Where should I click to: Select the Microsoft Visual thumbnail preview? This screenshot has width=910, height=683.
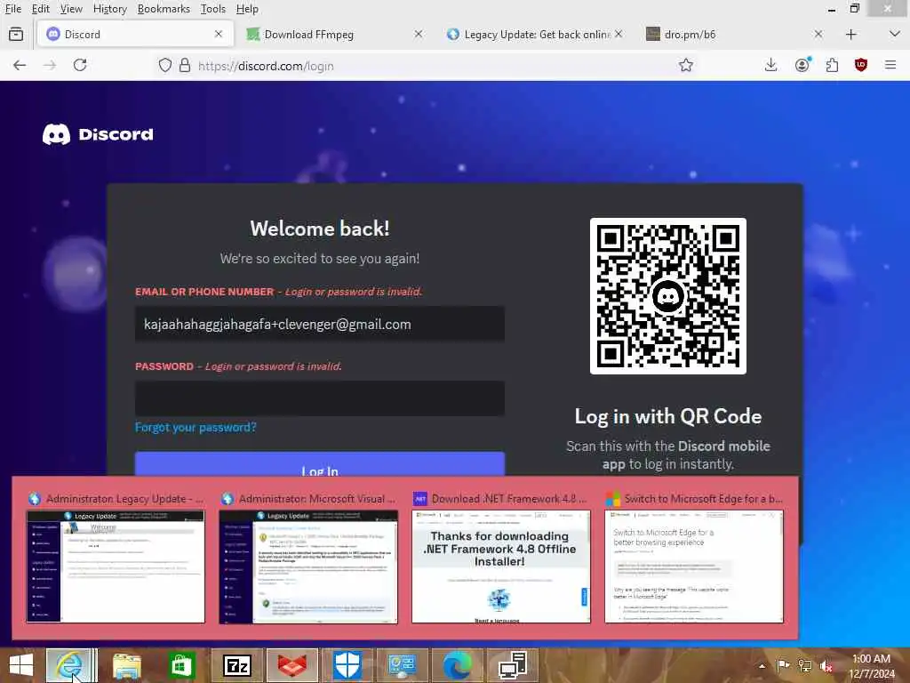[308, 566]
